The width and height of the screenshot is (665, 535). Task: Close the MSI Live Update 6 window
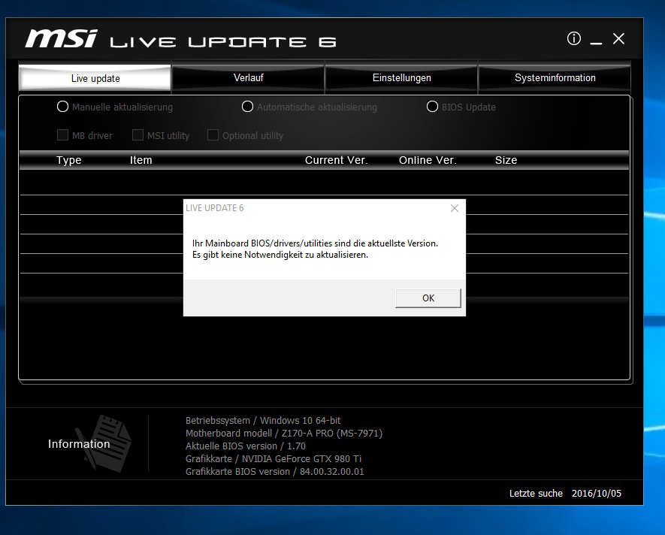(x=618, y=38)
